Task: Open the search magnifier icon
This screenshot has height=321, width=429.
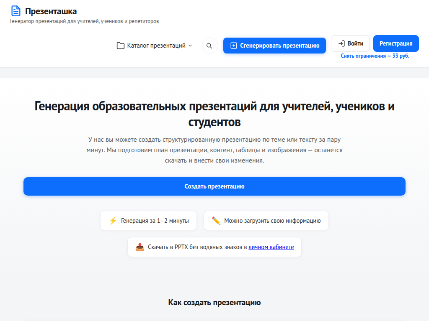Action: 209,46
